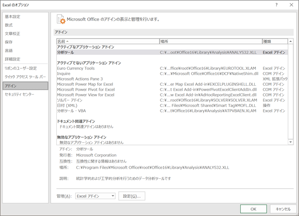Screen dimensions: 299x216
Task: Click the NativeShim.dll location path
Action: coord(209,74)
